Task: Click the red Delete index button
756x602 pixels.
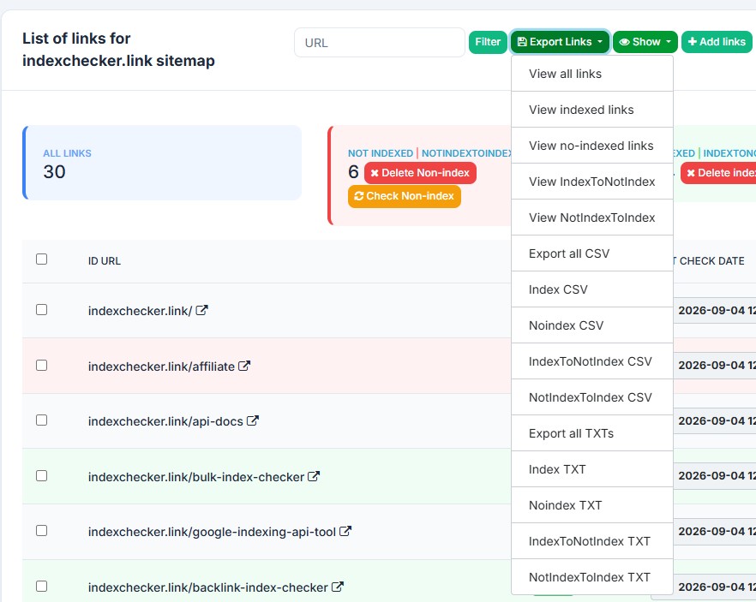Action: tap(720, 173)
